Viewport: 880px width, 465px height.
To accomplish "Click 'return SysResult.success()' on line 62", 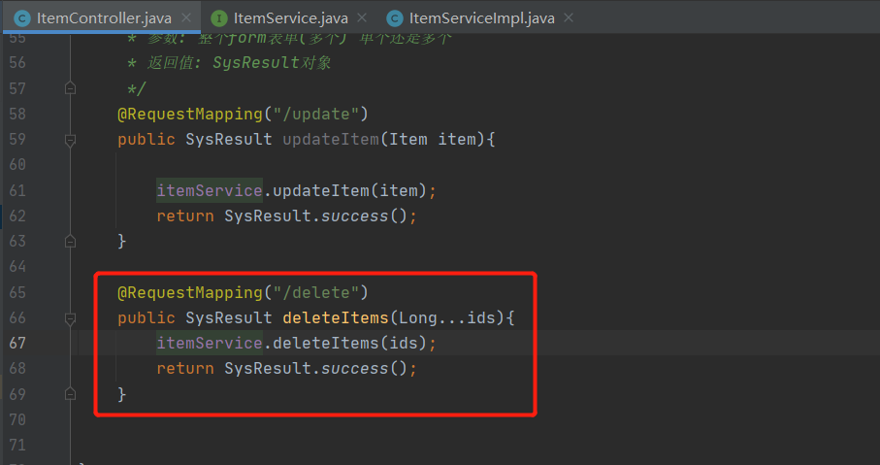I will pyautogui.click(x=286, y=216).
